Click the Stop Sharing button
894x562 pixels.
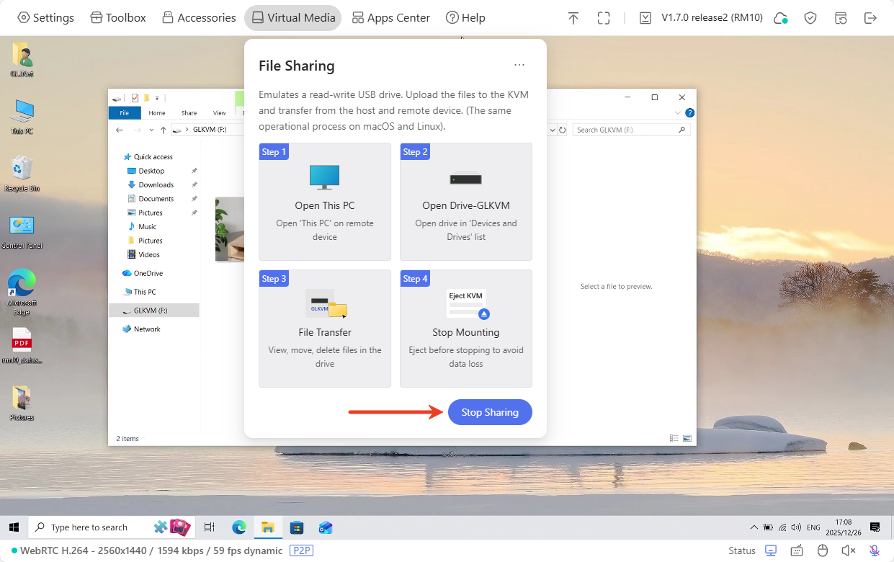click(490, 412)
